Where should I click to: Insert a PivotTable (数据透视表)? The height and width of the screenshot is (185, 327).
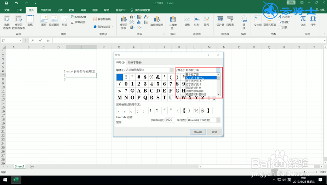point(7,23)
